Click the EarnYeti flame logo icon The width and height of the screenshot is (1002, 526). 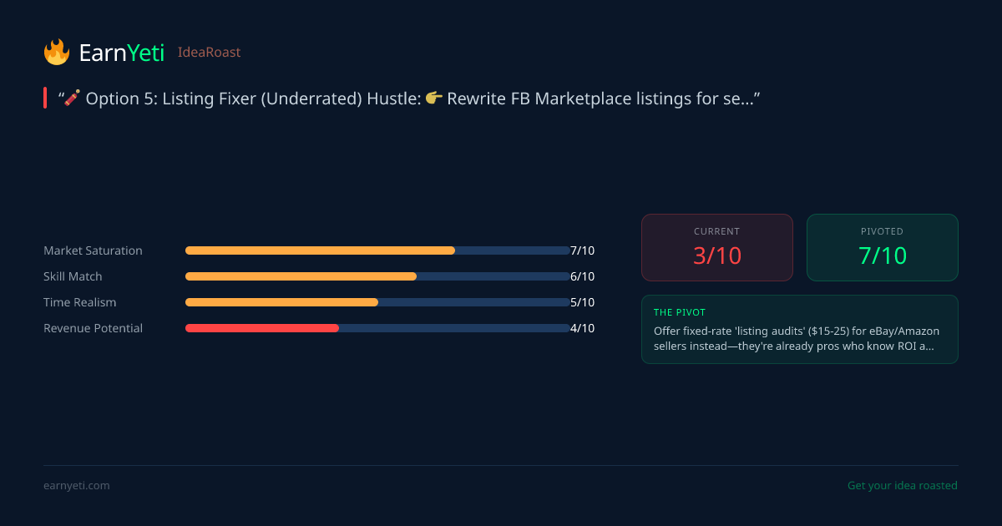click(x=57, y=52)
